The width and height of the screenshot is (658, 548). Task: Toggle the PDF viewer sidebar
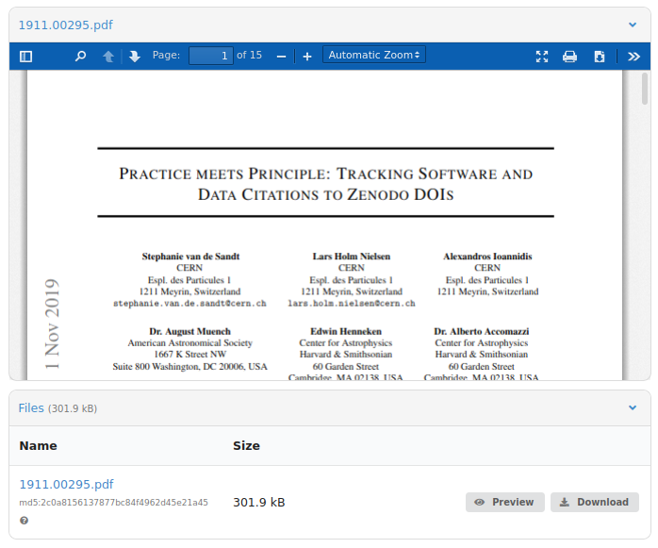[x=26, y=56]
